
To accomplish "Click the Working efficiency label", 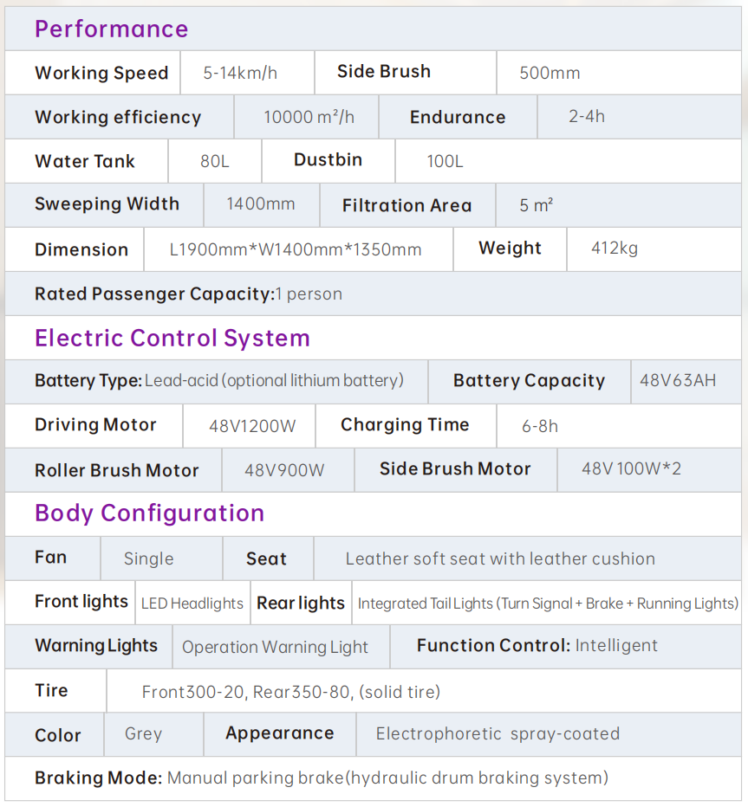I will (x=118, y=117).
